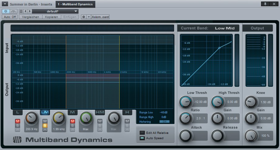Click the Range High 0dB value
Viewport: 280px width, 150px height.
164,117
